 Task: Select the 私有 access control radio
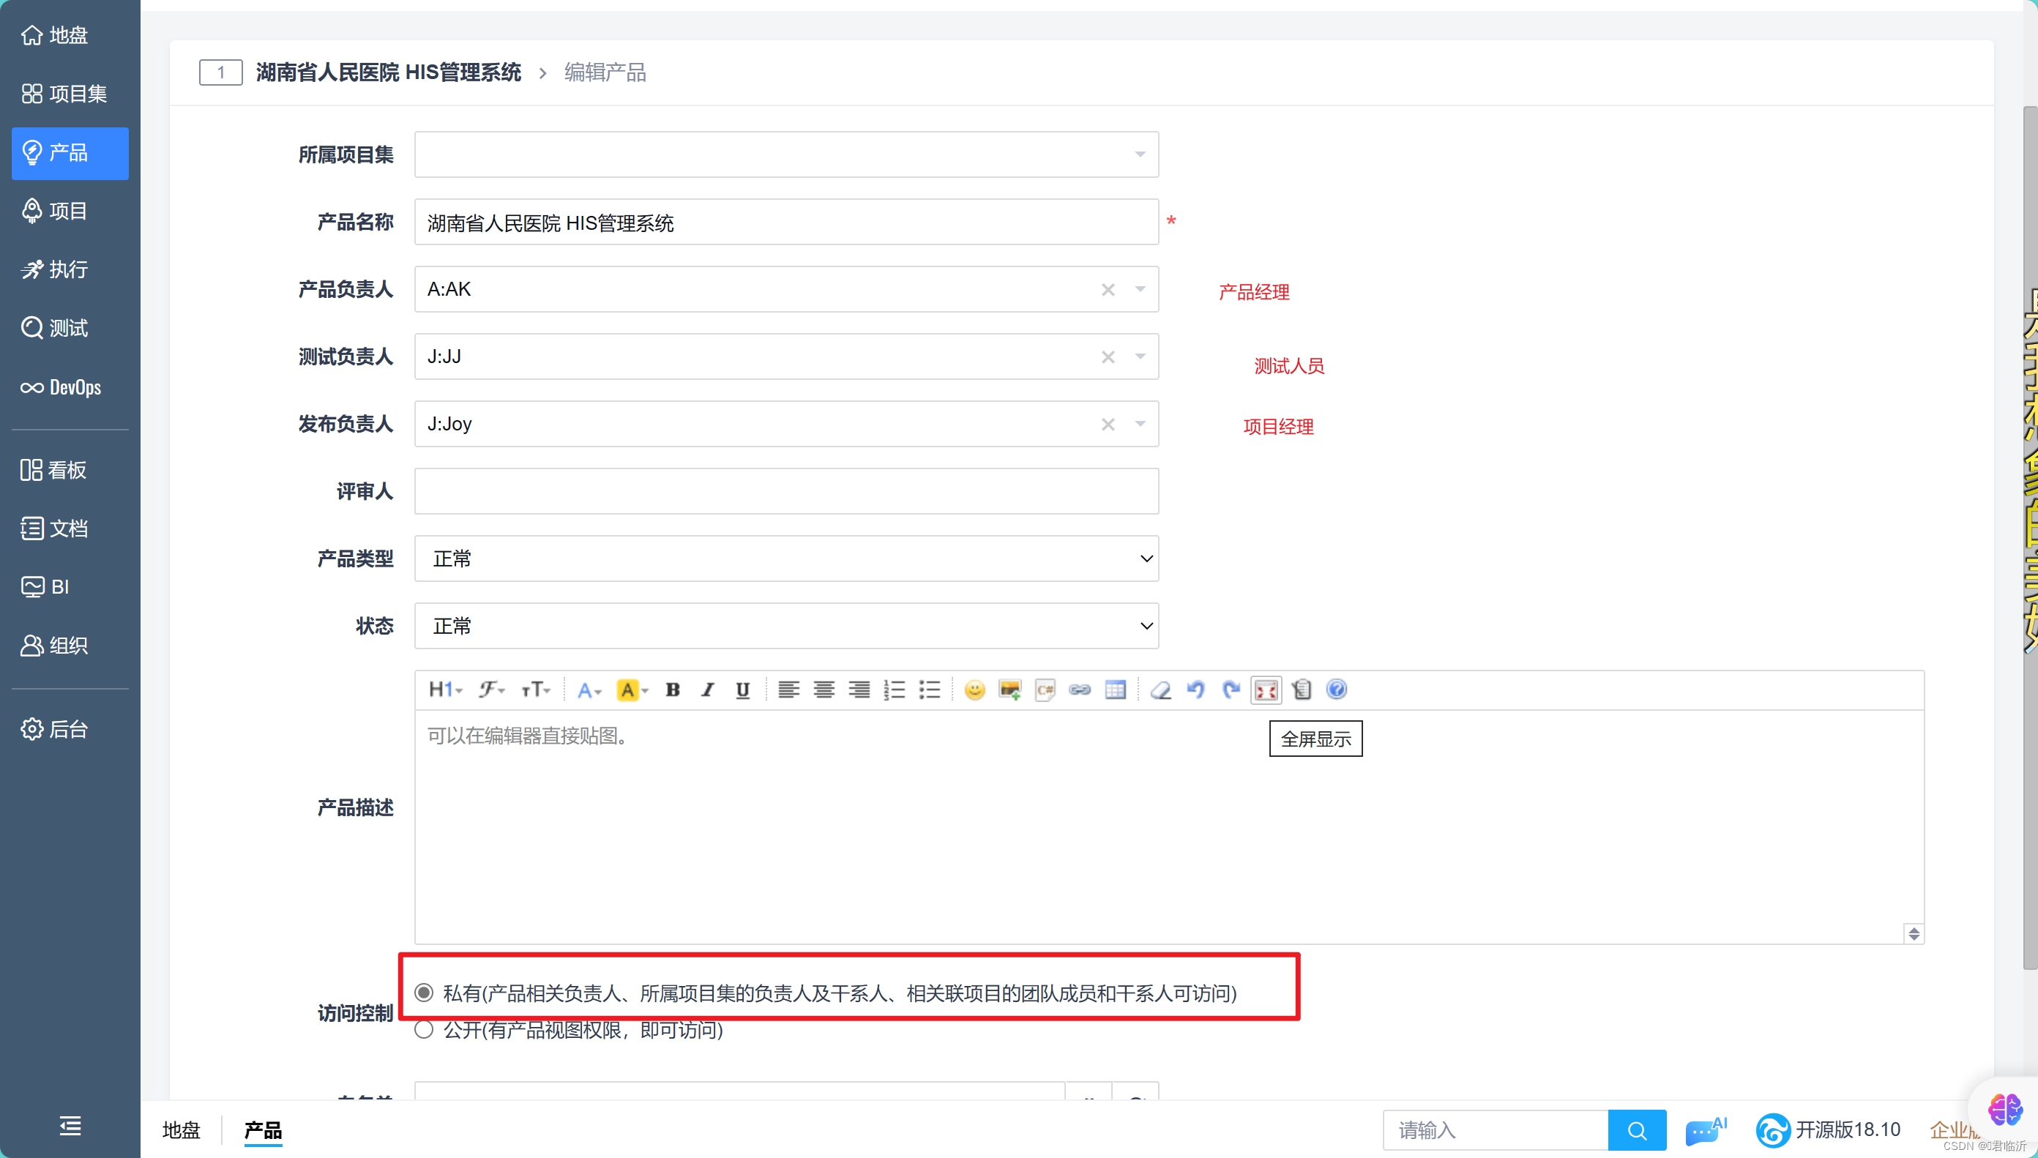pos(424,993)
